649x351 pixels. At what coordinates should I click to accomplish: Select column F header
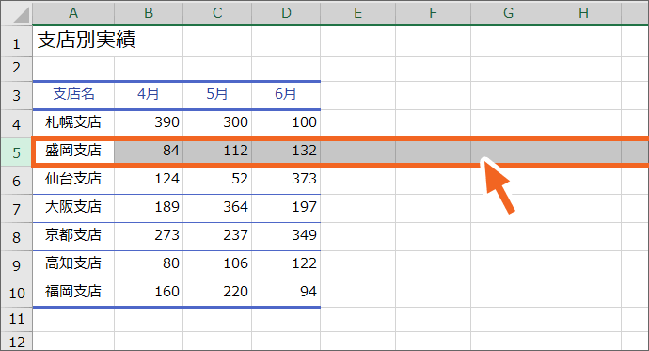coord(434,13)
